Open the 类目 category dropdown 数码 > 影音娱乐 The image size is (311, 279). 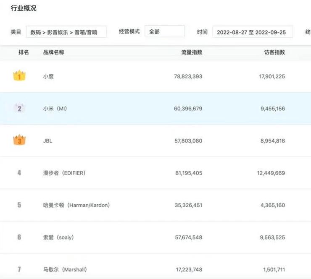coord(66,32)
